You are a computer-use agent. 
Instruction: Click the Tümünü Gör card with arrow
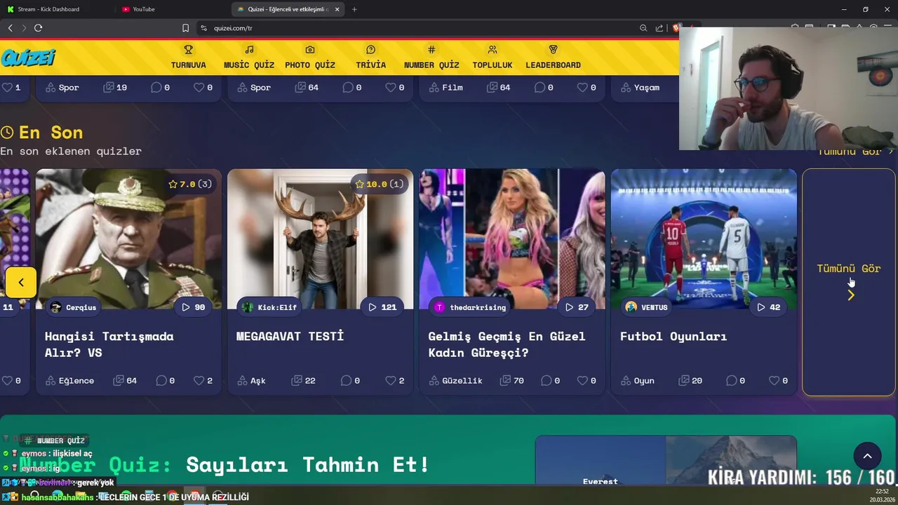click(849, 282)
